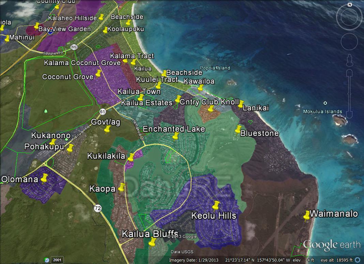Select the Coconut Grove pushpin
The height and width of the screenshot is (264, 364).
[98, 74]
